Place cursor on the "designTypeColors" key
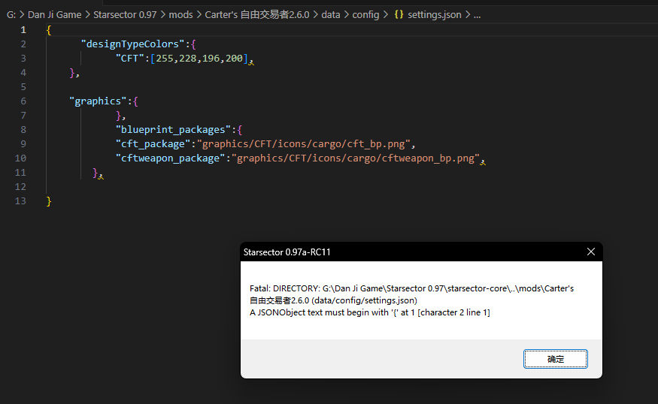Screen dimensions: 658x404 132,44
